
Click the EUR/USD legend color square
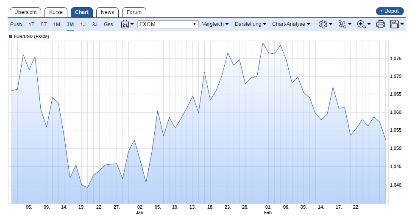11,37
